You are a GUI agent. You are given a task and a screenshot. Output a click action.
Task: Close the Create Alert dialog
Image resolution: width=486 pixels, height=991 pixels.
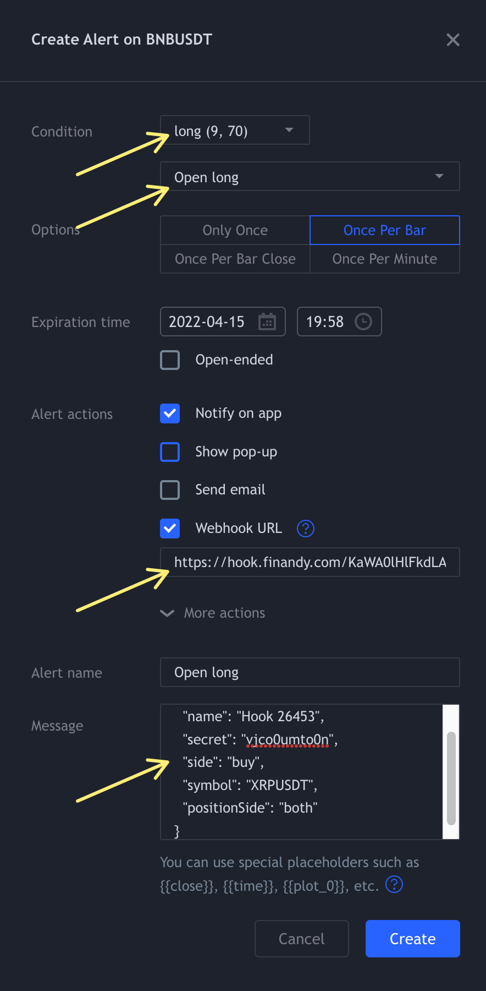tap(453, 40)
